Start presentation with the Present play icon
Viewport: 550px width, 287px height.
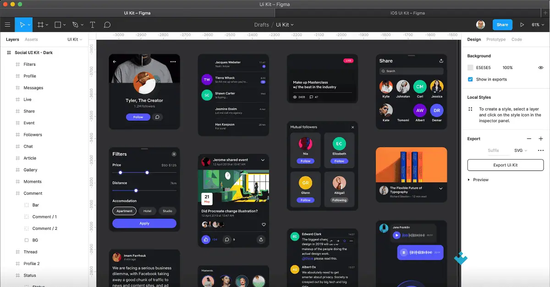click(522, 24)
